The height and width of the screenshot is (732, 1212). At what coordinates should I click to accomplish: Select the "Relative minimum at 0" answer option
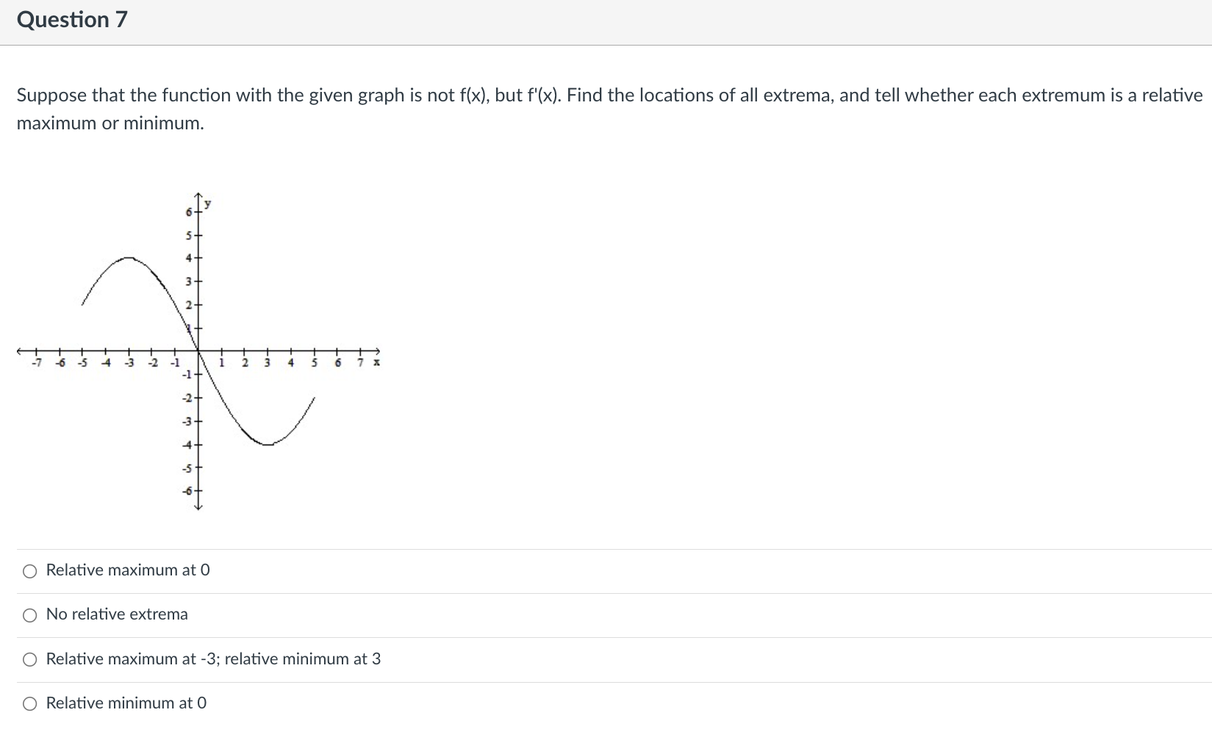click(29, 703)
